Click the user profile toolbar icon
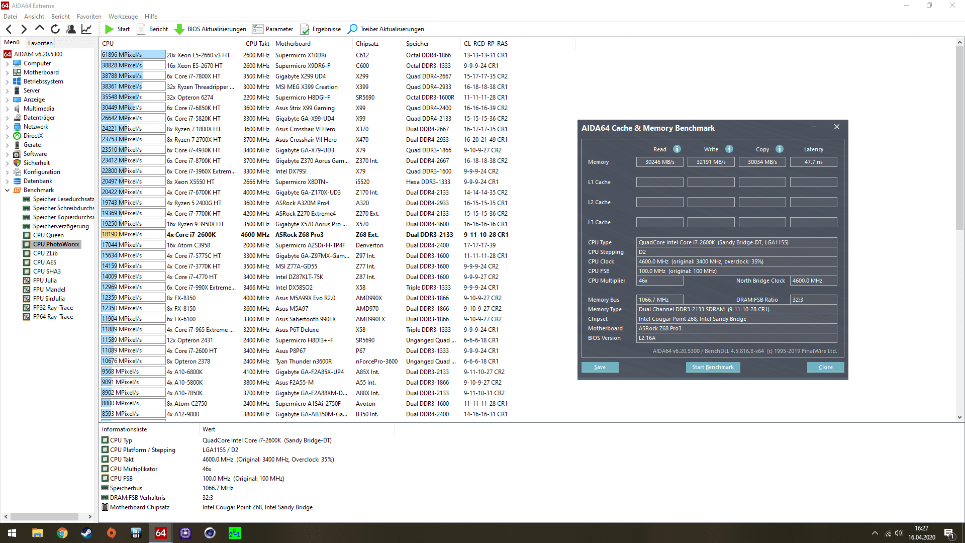Image resolution: width=965 pixels, height=543 pixels. click(71, 29)
